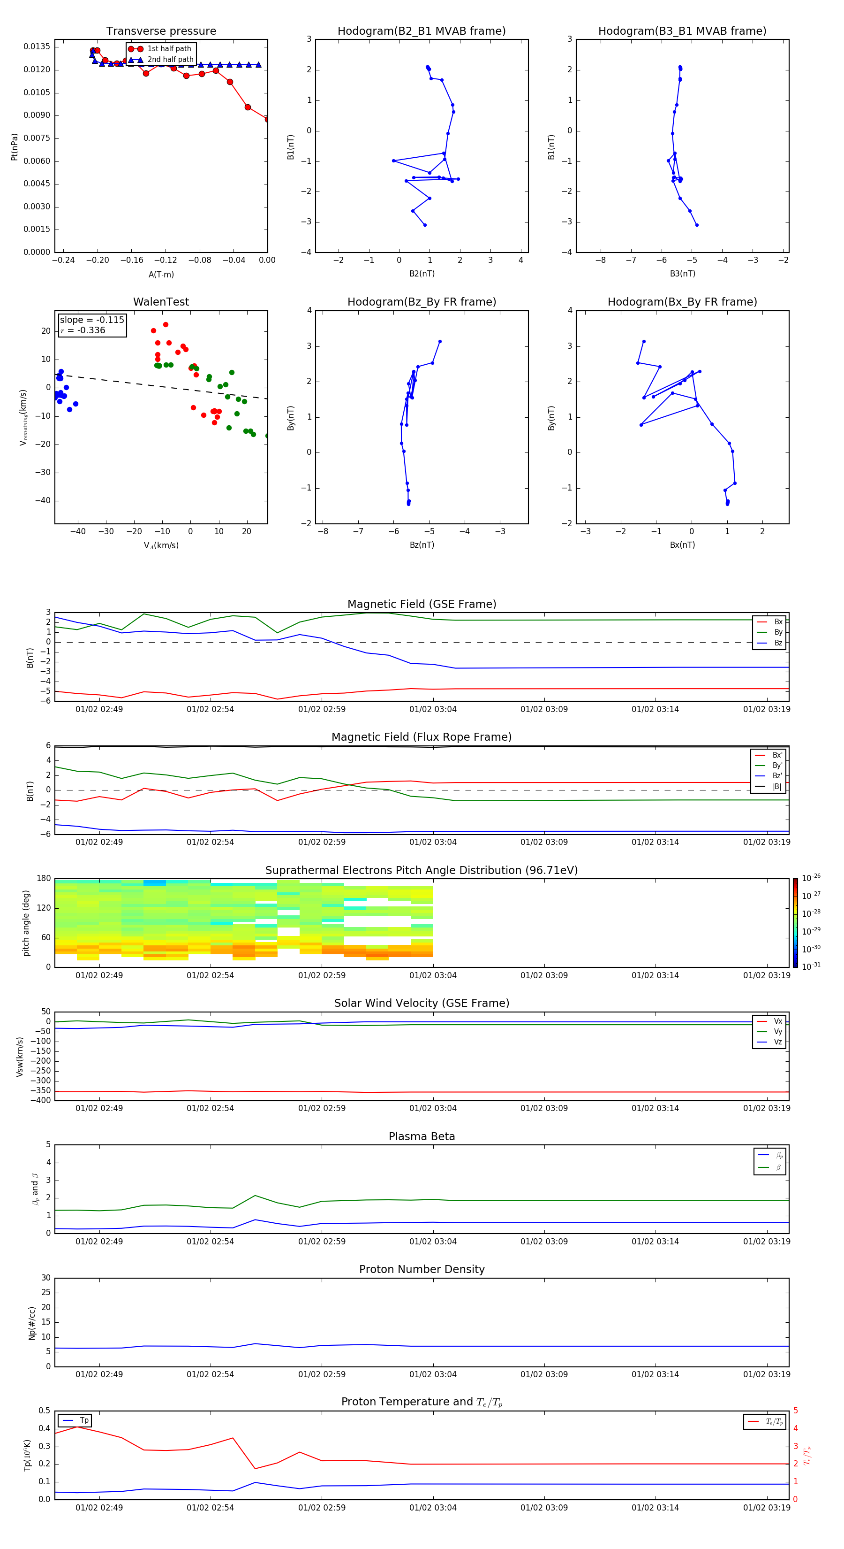Select the β entry in Plasma Beta legend

pos(770,1167)
